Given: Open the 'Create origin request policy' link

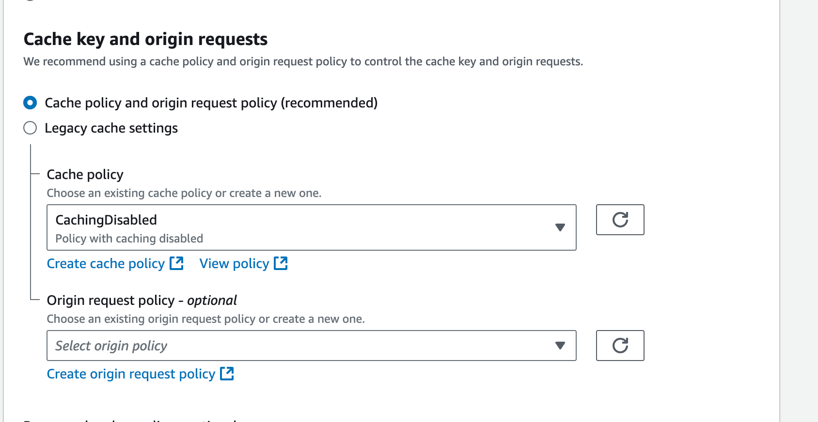Looking at the screenshot, I should 131,374.
